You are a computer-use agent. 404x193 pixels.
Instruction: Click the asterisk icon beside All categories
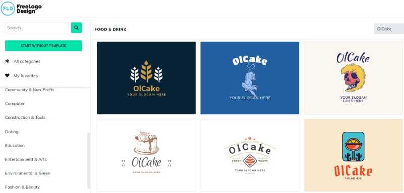7,61
